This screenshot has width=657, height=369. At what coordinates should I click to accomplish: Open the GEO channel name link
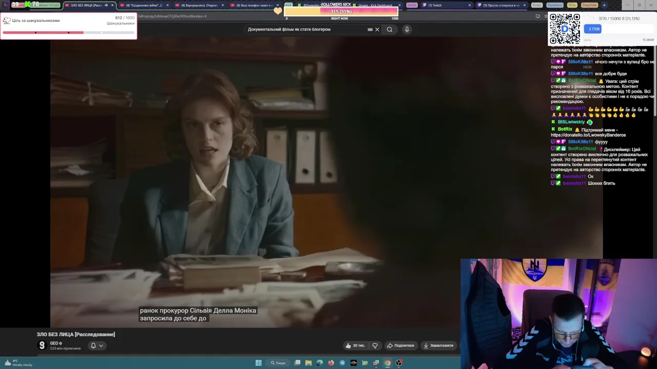54,343
